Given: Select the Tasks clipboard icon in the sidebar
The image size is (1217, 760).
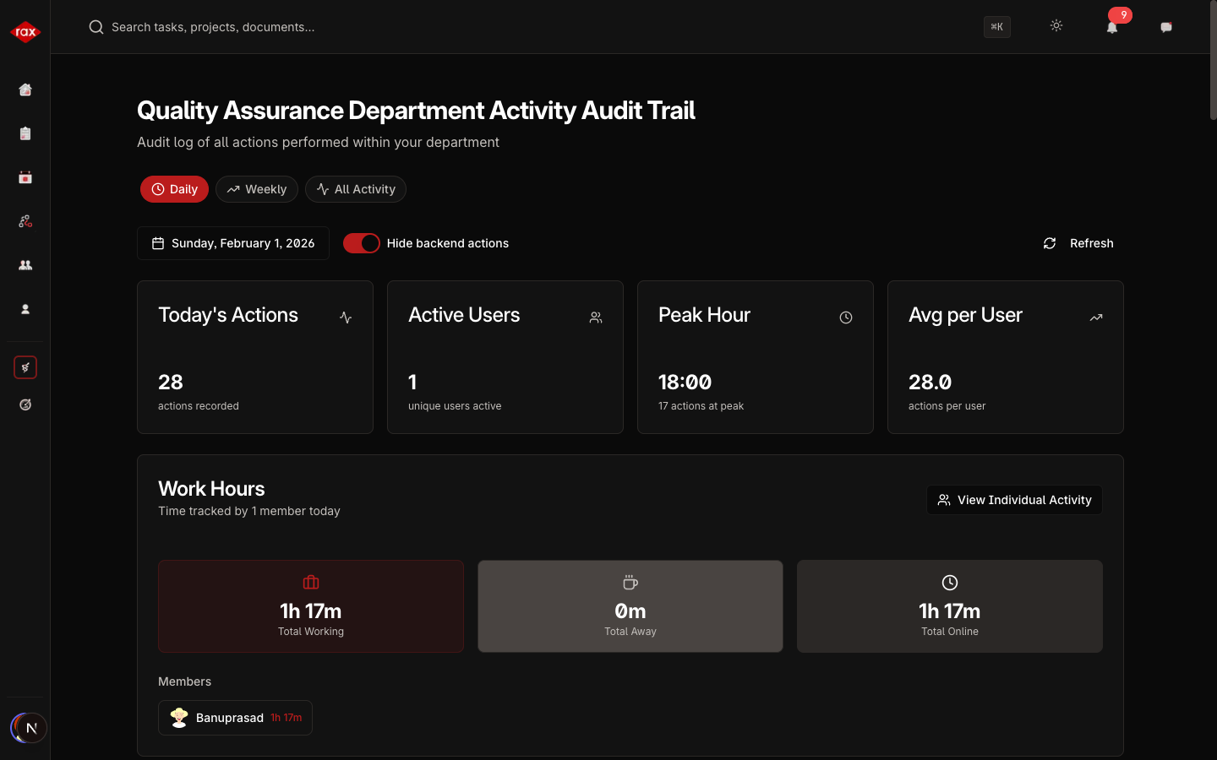Looking at the screenshot, I should click(x=25, y=133).
